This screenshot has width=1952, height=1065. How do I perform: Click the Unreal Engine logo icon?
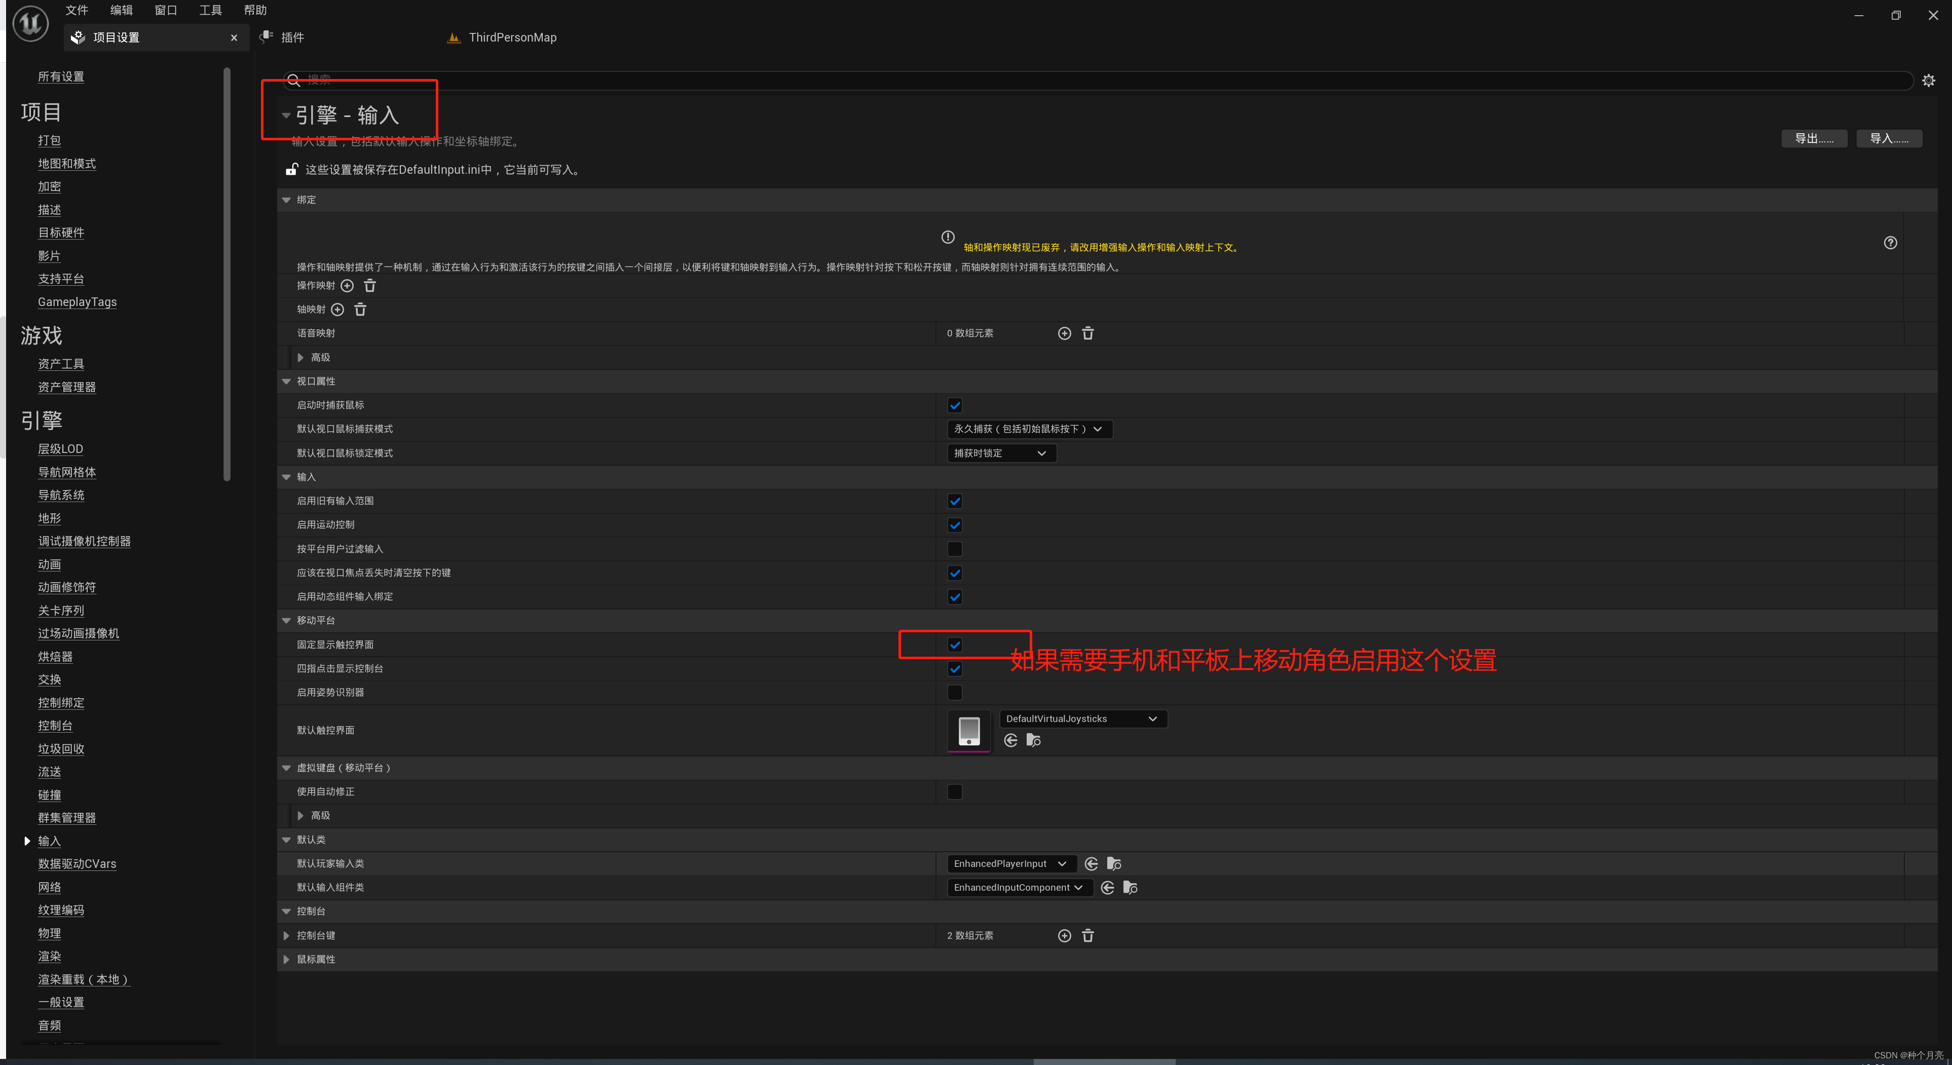(30, 23)
